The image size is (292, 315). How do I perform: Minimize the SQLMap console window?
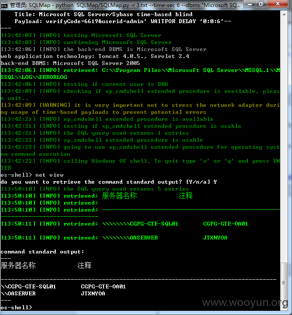point(250,4)
